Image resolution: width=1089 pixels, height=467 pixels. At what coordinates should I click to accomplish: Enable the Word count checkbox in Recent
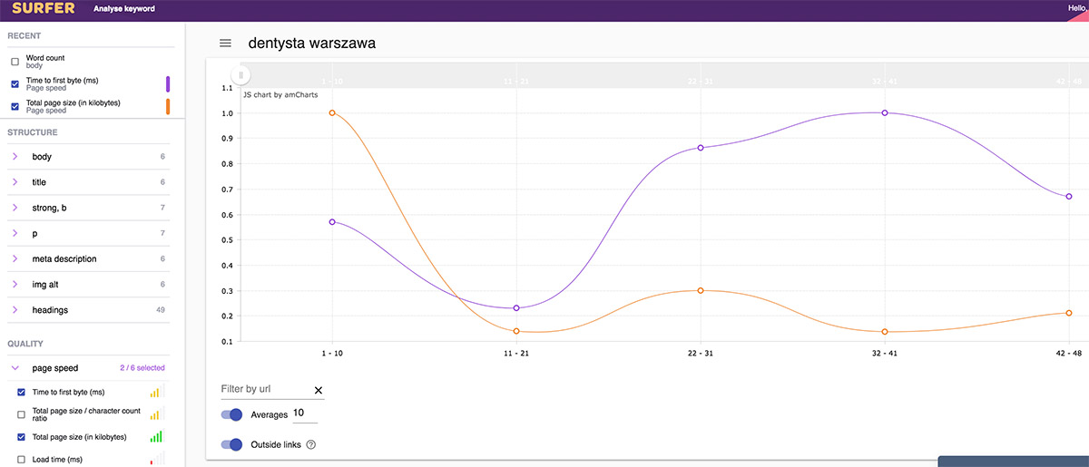pyautogui.click(x=15, y=62)
